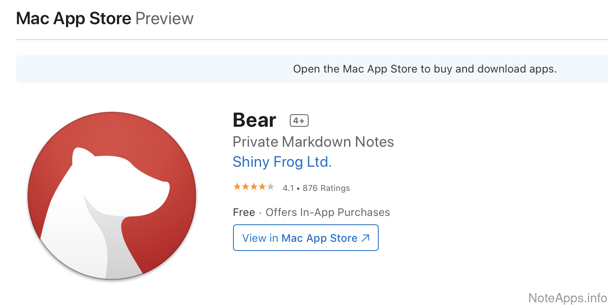
Task: Click the gray fifth rating star
Action: (271, 187)
